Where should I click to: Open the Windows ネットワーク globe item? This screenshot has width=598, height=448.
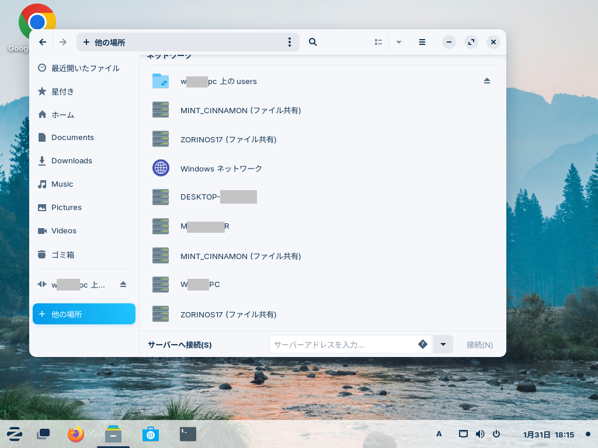pos(221,169)
